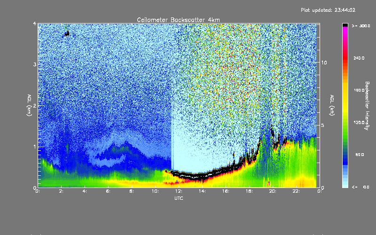
Task: Click the "6:" UTC time tick label
Action: (109, 191)
